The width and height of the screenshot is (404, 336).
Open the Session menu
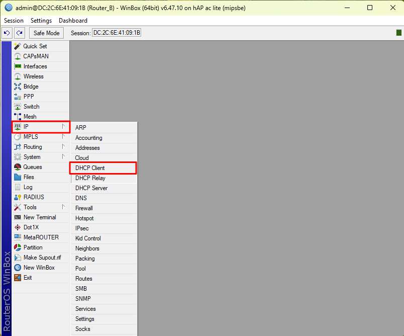pyautogui.click(x=14, y=21)
